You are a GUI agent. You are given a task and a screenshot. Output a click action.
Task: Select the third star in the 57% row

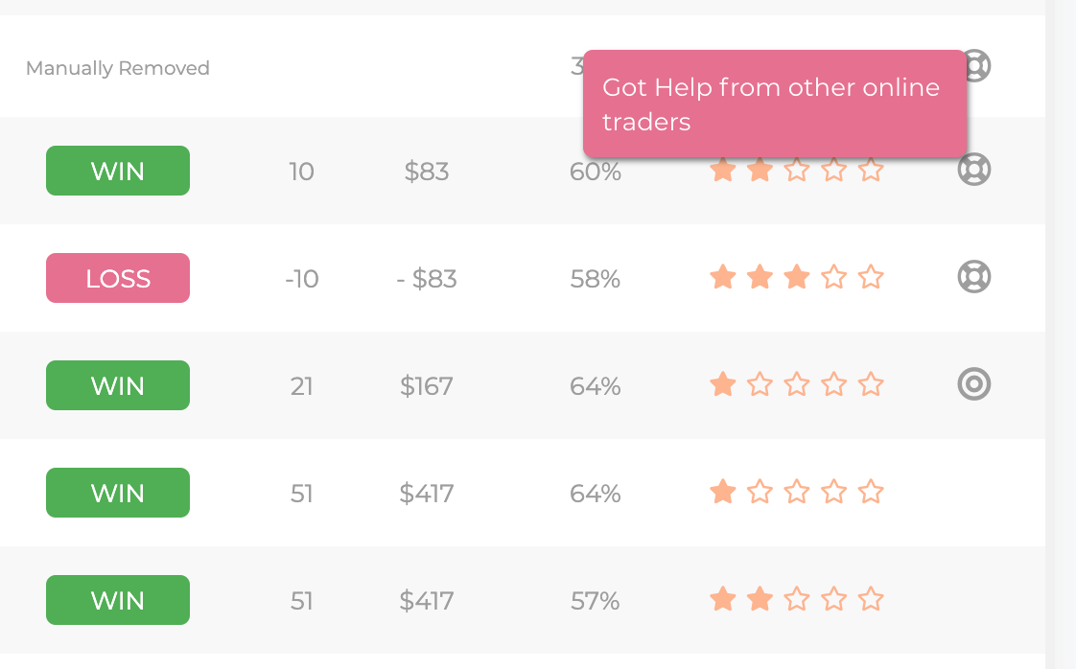click(x=797, y=599)
